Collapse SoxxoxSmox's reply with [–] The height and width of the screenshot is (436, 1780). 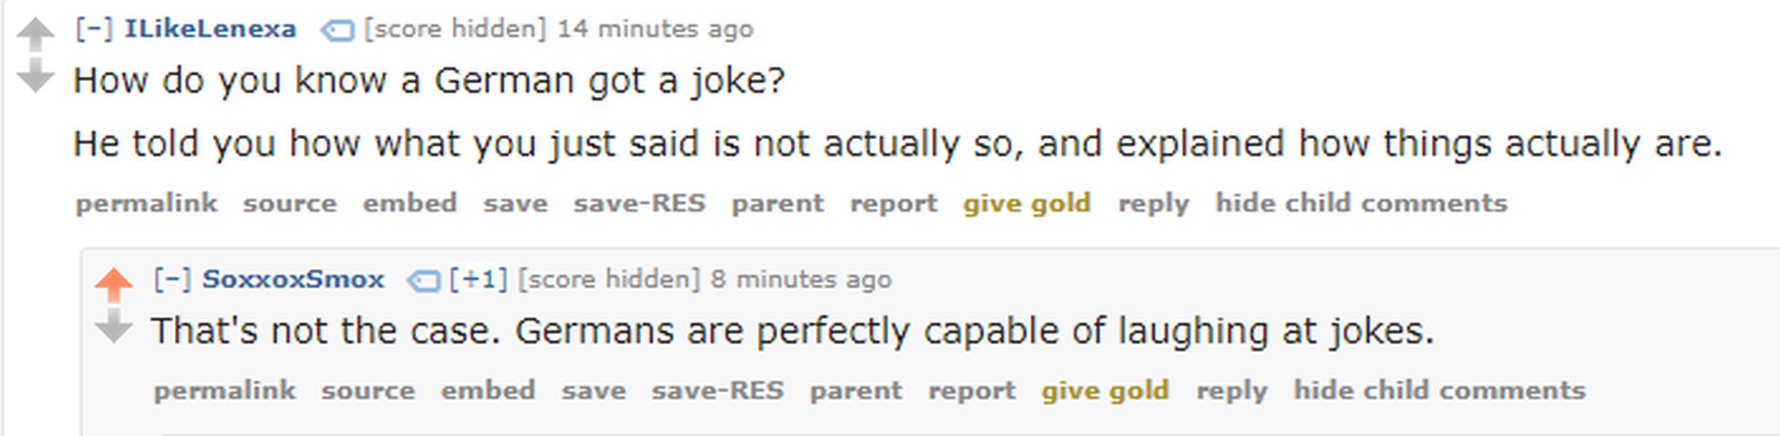pyautogui.click(x=172, y=280)
